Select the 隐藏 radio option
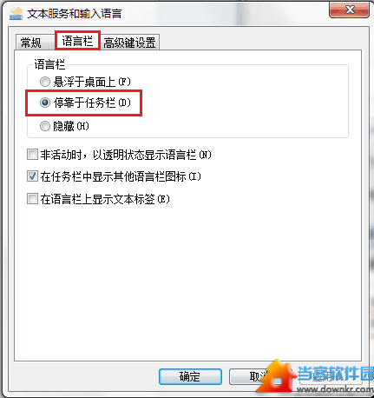Image resolution: width=374 pixels, height=398 pixels. point(45,126)
